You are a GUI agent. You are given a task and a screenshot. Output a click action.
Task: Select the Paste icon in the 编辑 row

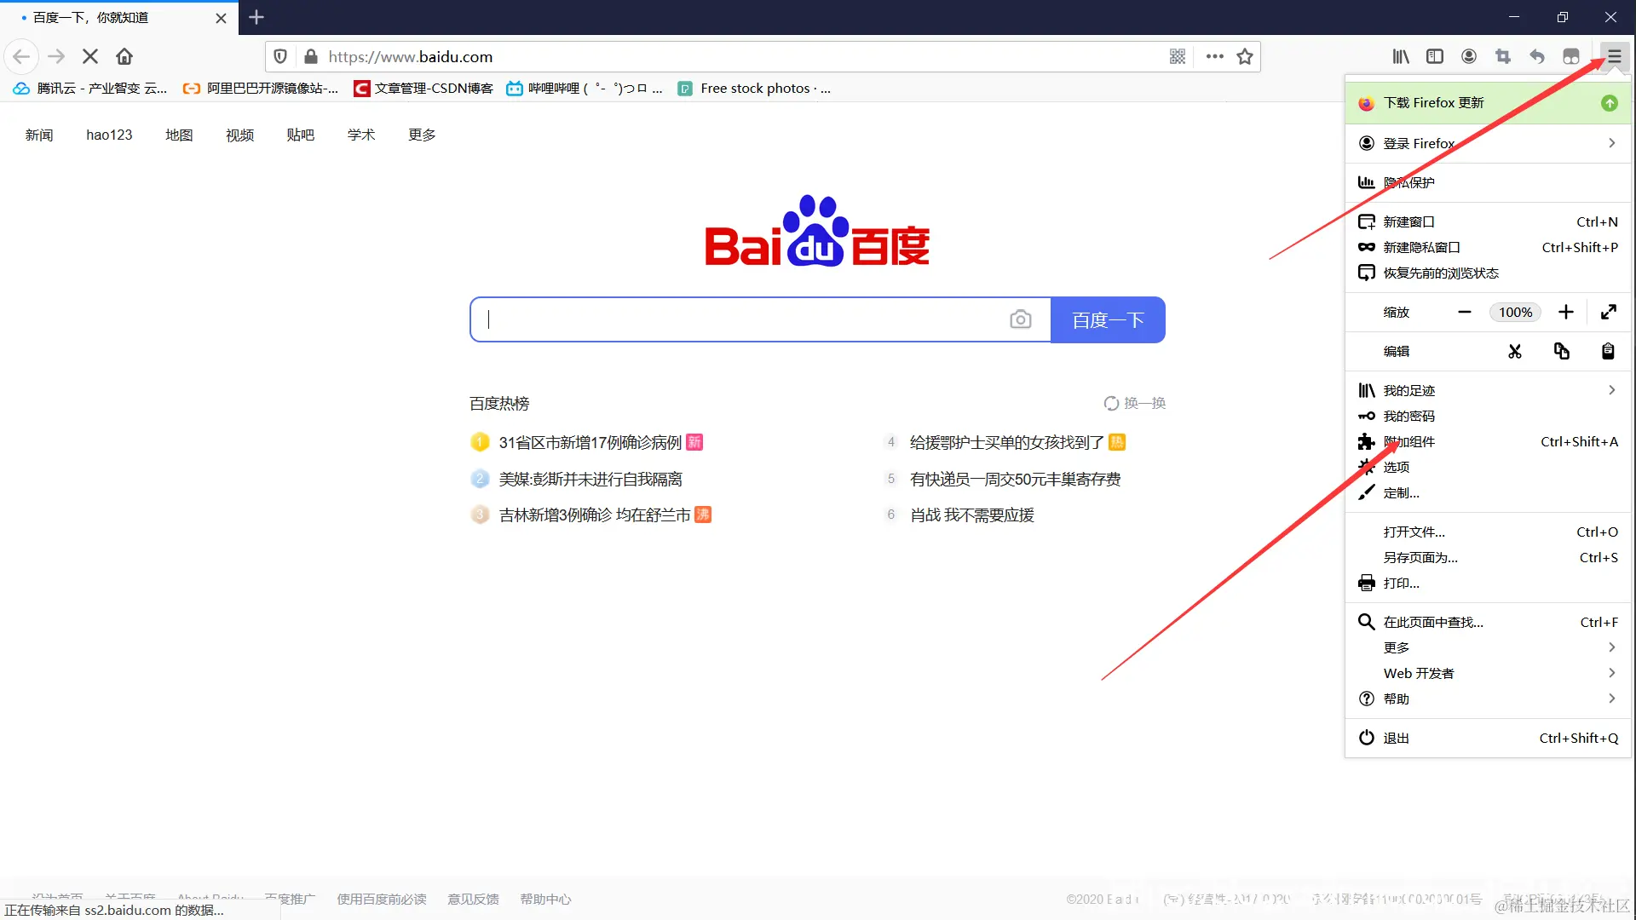pyautogui.click(x=1607, y=351)
